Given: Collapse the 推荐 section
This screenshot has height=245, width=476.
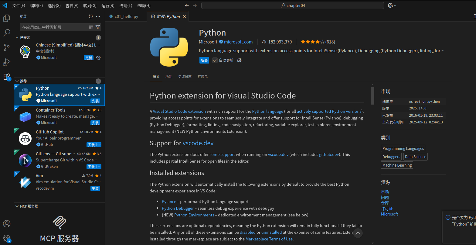Looking at the screenshot, I should click(17, 81).
